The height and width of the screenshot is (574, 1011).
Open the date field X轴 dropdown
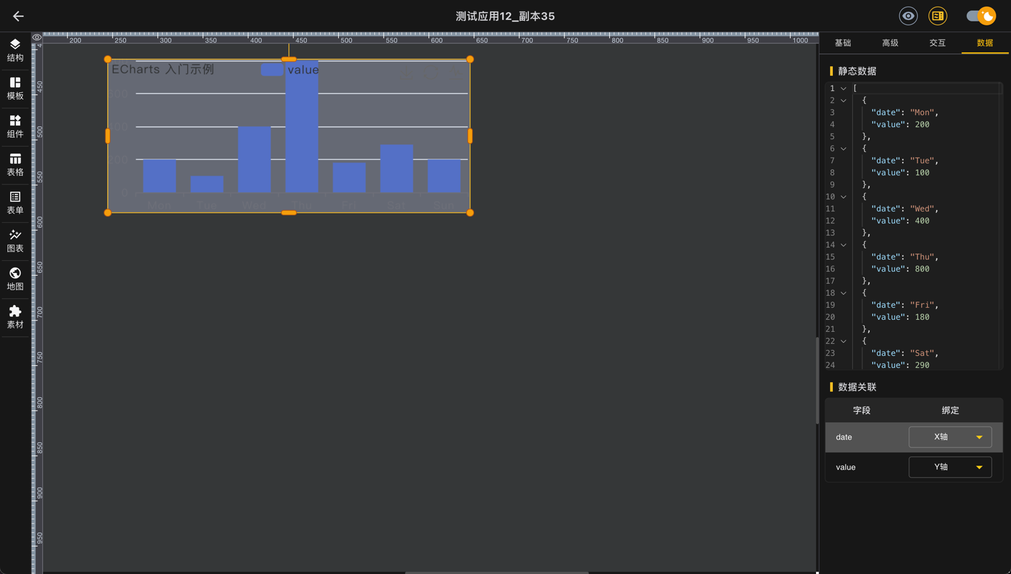950,437
